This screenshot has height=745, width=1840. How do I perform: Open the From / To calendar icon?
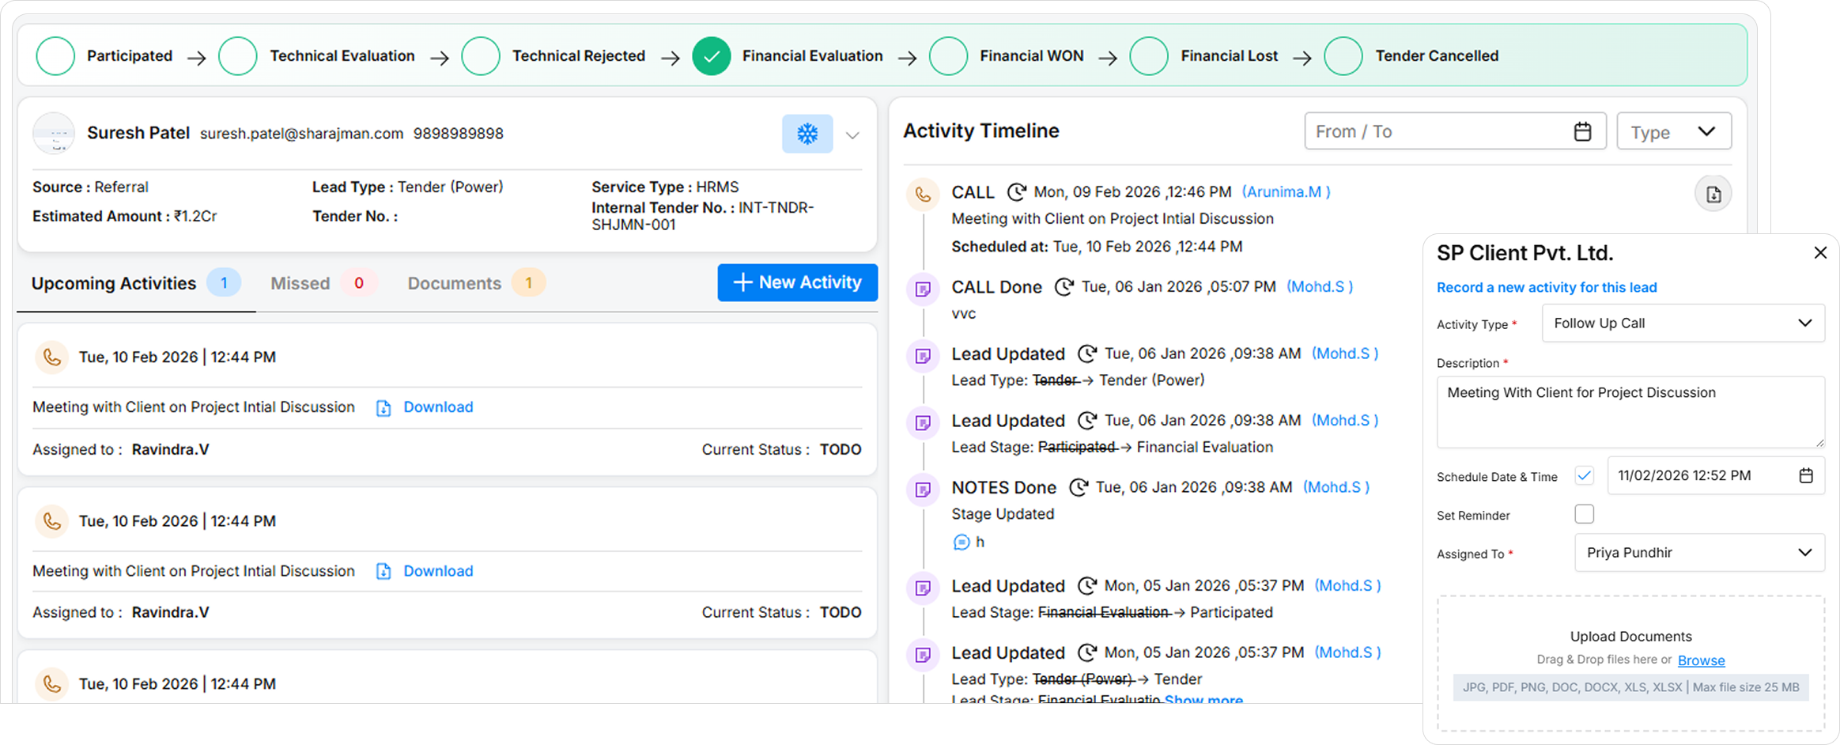(1582, 131)
